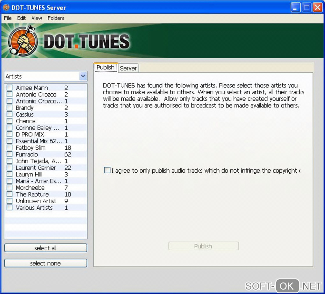Click the track count 22 for Laurent Garnier
Screen dimensions: 325x294
68,168
